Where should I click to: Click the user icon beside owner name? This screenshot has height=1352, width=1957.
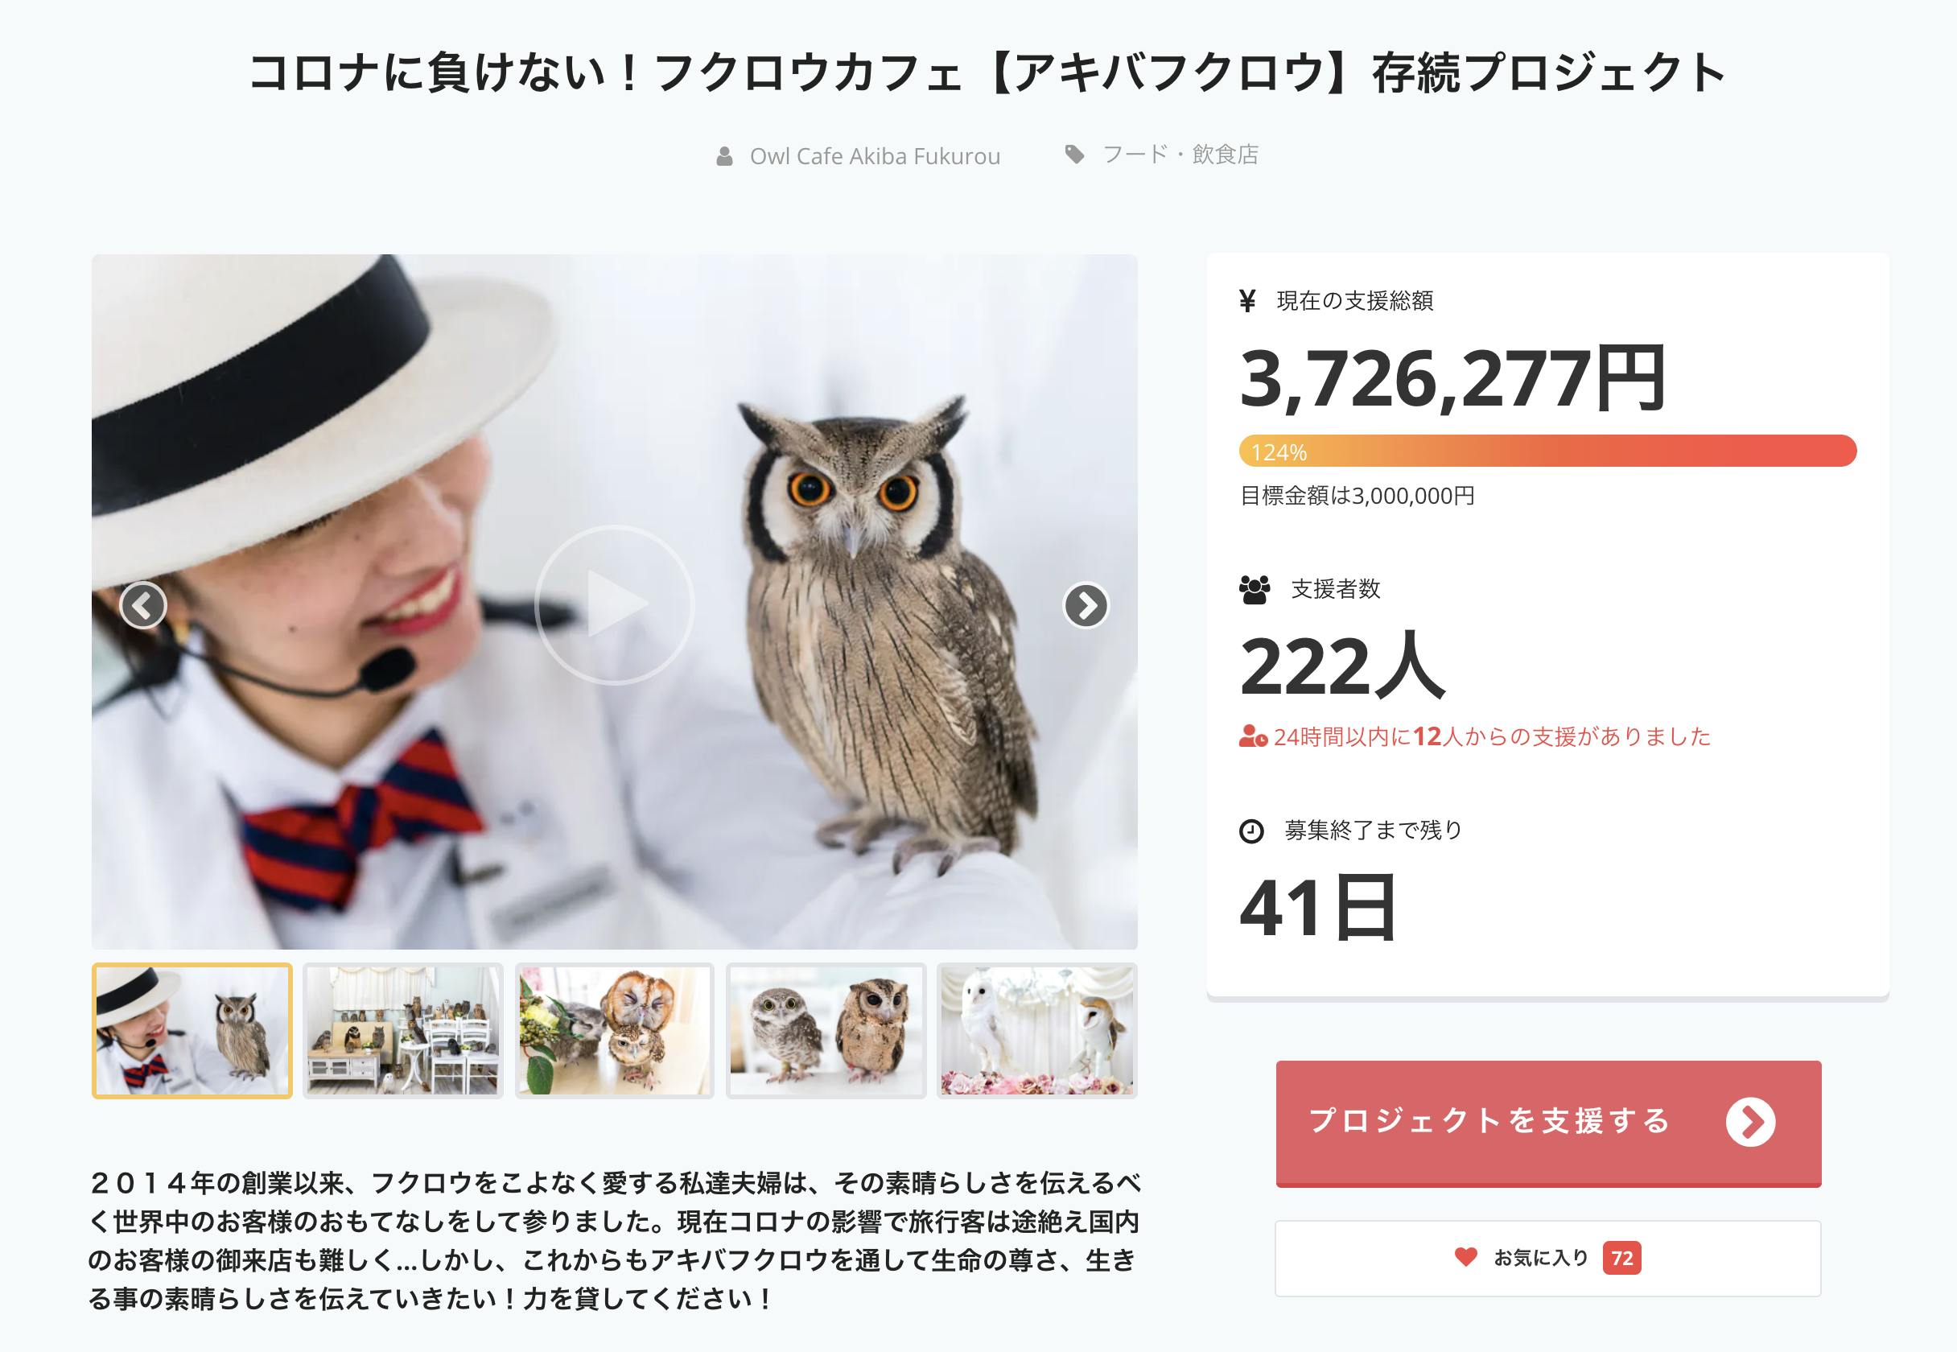(x=725, y=156)
